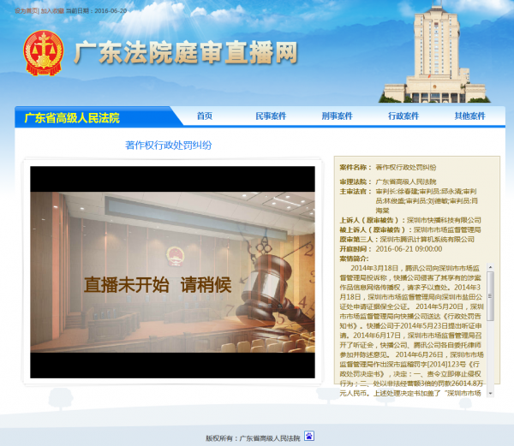Click the court emblem logo

click(39, 53)
